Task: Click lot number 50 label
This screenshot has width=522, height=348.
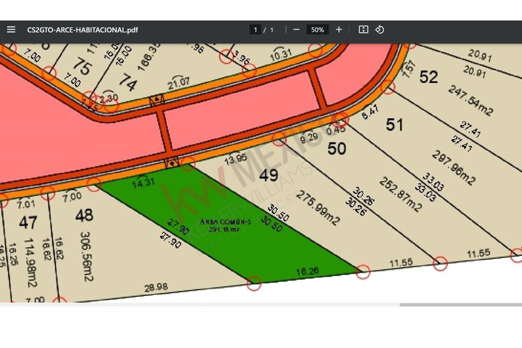Action: pyautogui.click(x=337, y=148)
